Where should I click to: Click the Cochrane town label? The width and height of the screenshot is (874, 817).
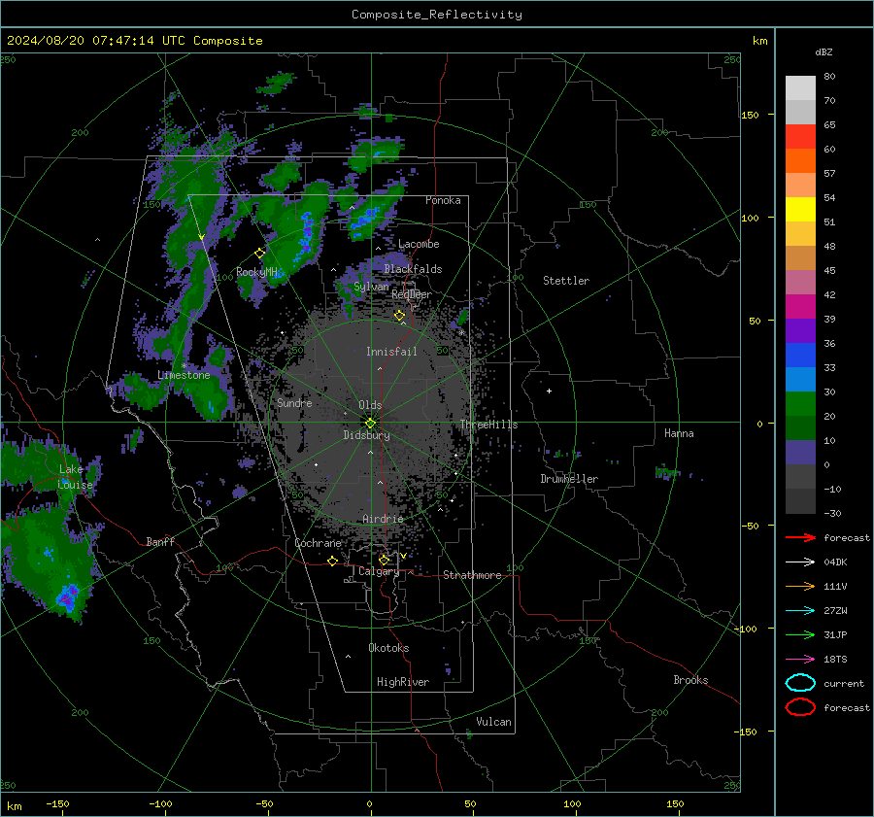(318, 543)
